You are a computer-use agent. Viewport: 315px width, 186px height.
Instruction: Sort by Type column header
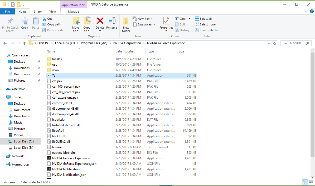tap(151, 51)
